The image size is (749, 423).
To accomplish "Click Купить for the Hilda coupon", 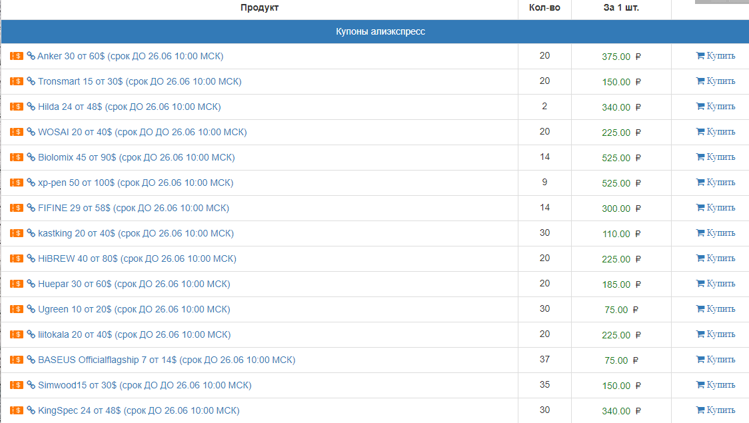I will click(x=716, y=106).
